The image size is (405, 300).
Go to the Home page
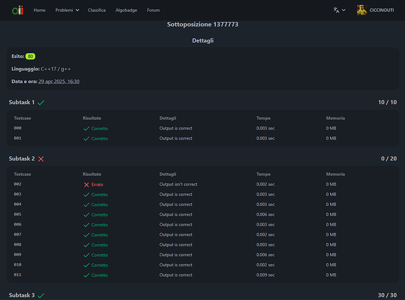(x=40, y=10)
